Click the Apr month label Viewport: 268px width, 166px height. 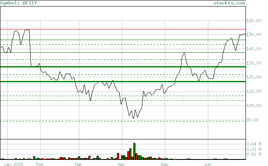click(122, 164)
